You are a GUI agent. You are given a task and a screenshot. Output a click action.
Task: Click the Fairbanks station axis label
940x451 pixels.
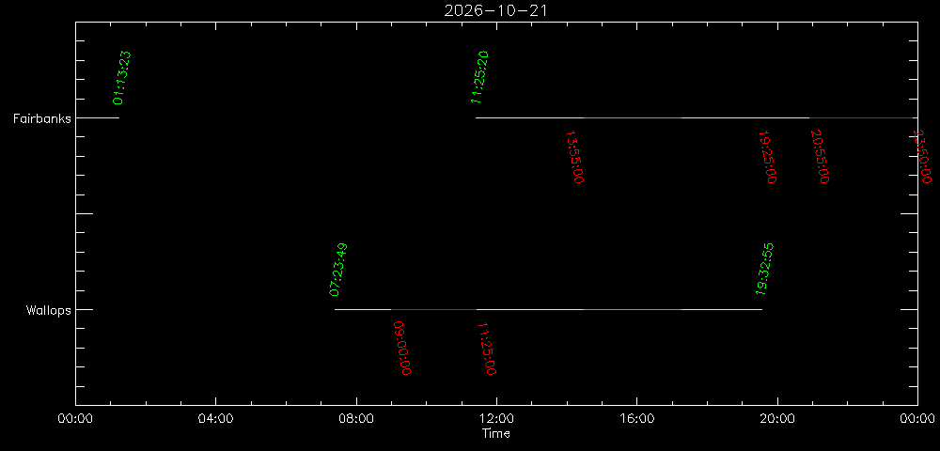[42, 118]
